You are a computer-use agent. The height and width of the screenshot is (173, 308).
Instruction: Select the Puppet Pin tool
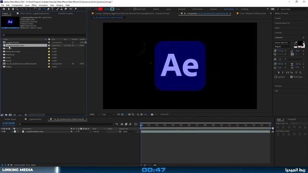point(76,9)
